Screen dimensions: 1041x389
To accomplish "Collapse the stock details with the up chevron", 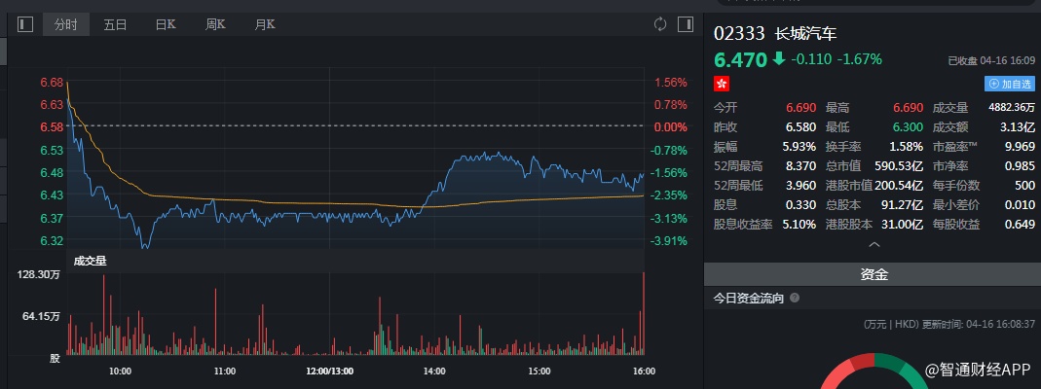I will pos(873,245).
